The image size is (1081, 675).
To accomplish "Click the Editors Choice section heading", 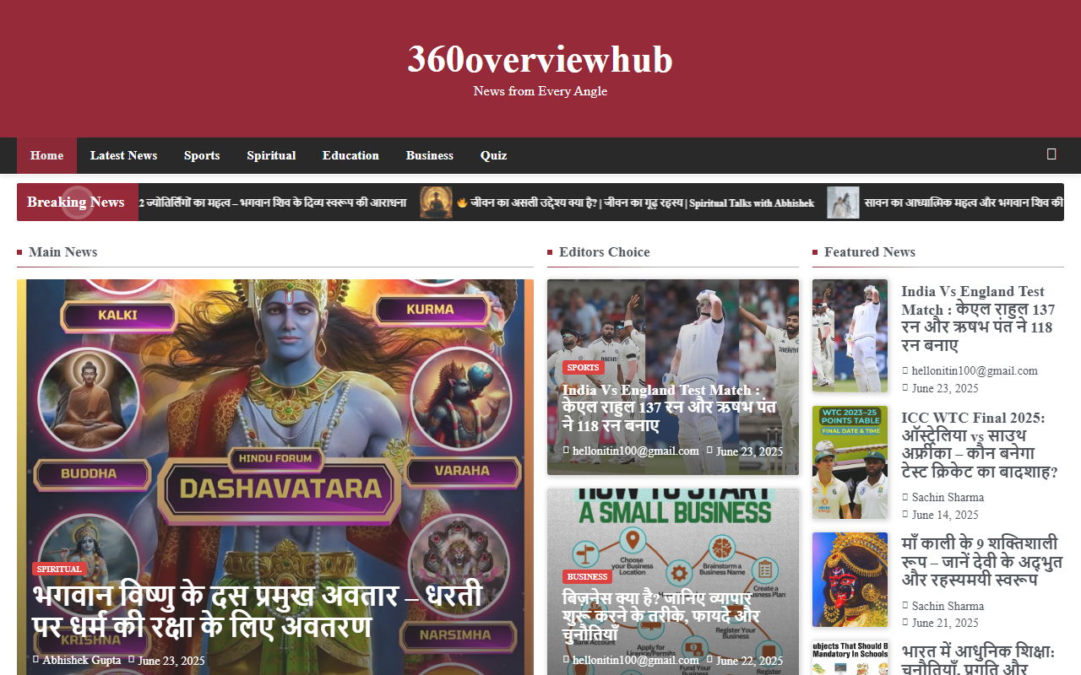I will (x=605, y=252).
